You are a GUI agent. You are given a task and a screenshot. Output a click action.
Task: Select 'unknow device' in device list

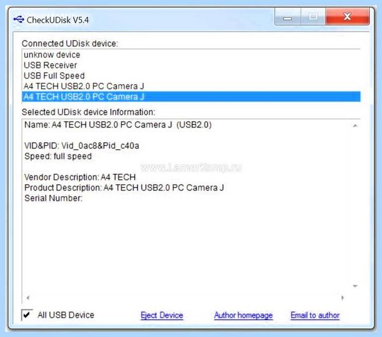pyautogui.click(x=191, y=55)
